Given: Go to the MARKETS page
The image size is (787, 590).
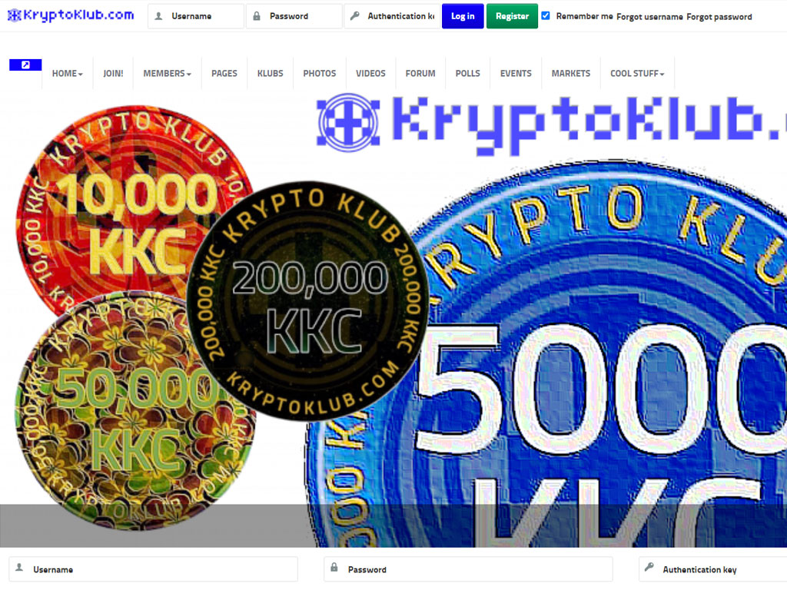Looking at the screenshot, I should (x=571, y=73).
